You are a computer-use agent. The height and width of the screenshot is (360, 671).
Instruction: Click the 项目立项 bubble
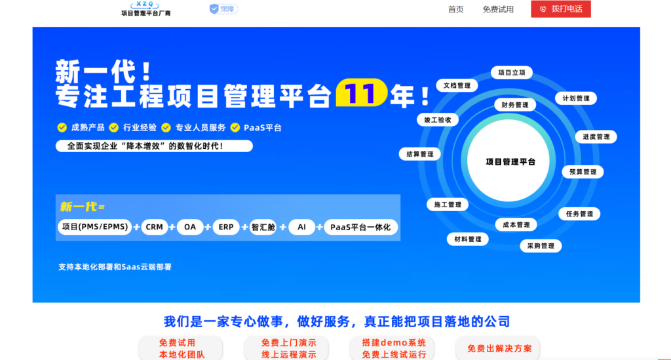click(x=511, y=73)
